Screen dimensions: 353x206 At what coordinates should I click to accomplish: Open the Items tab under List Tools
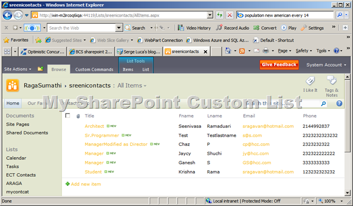128,69
